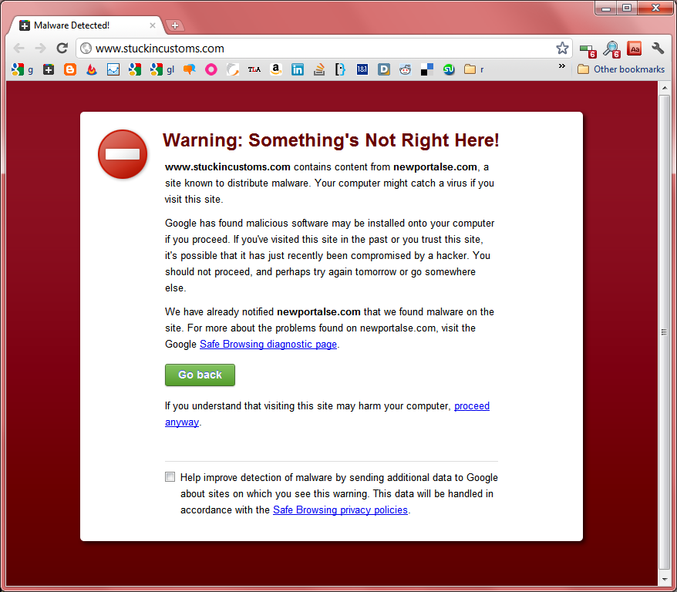Viewport: 677px width, 592px height.
Task: Open the bracket icon bookmark
Action: (340, 69)
